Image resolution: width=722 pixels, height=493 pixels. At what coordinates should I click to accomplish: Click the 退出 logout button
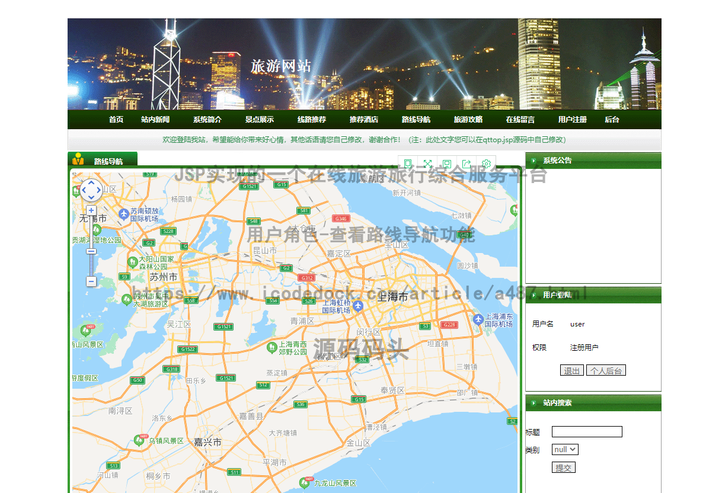point(571,370)
